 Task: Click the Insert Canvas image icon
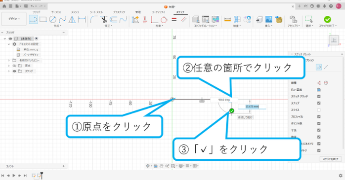pyautogui.click(x=269, y=19)
